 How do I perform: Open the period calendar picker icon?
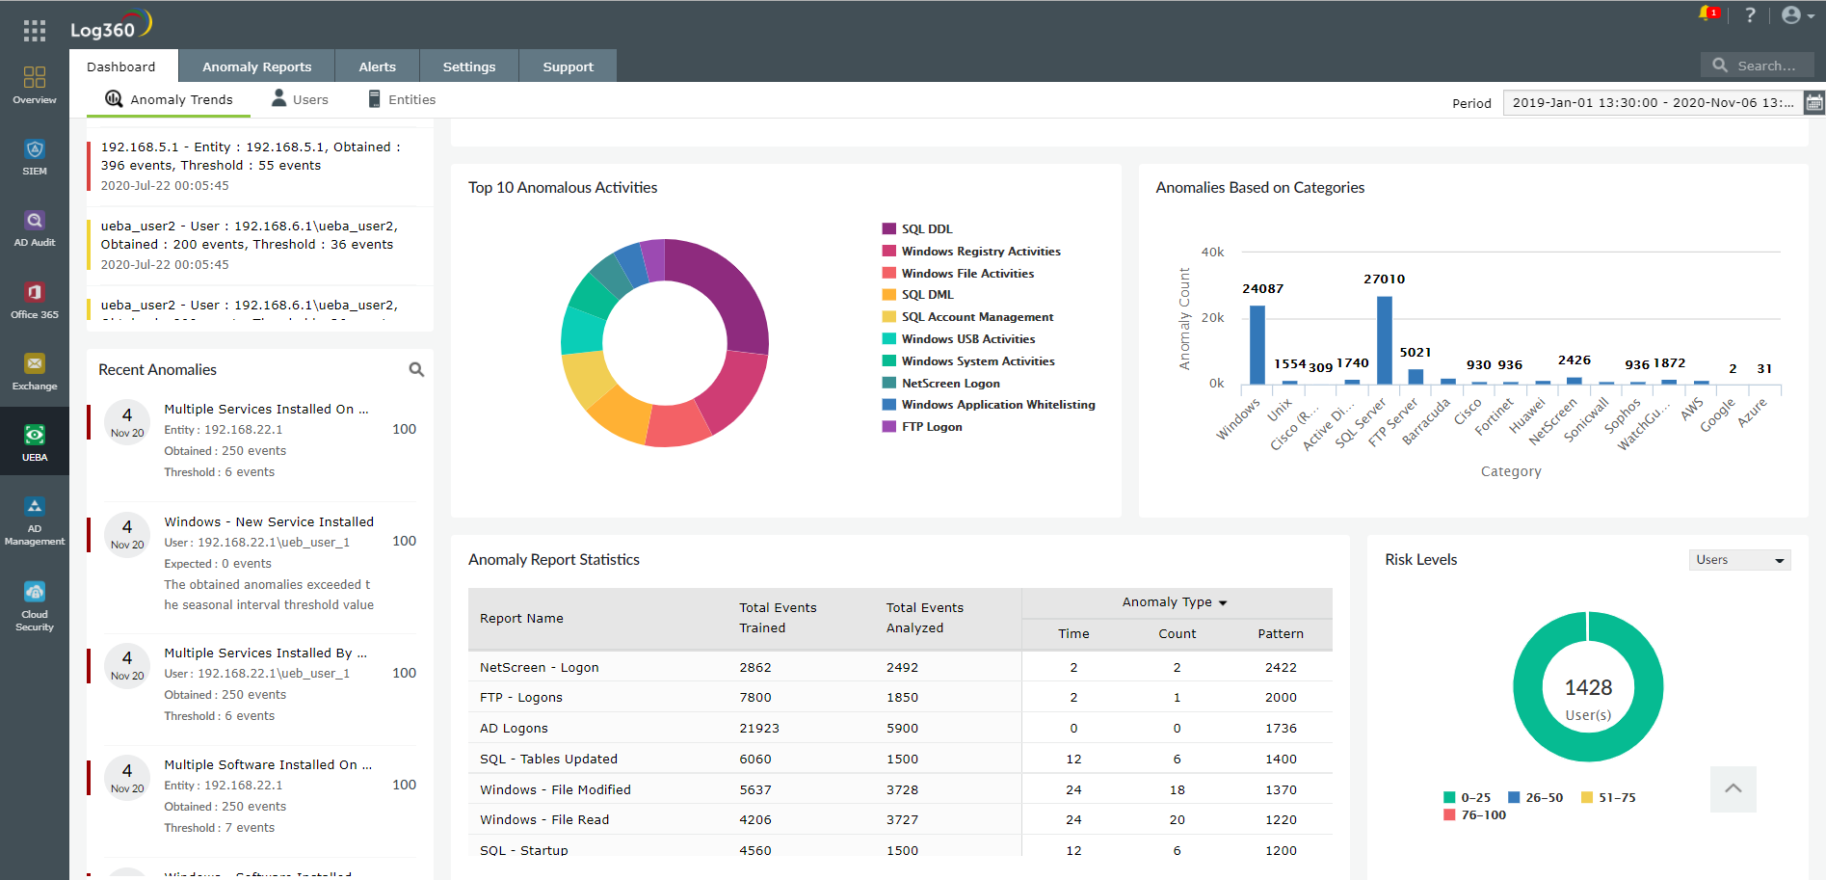point(1813,102)
